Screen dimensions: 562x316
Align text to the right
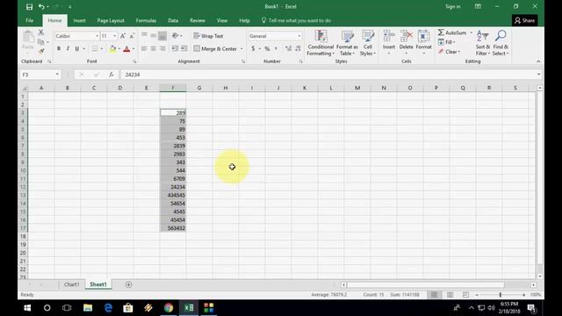click(162, 49)
